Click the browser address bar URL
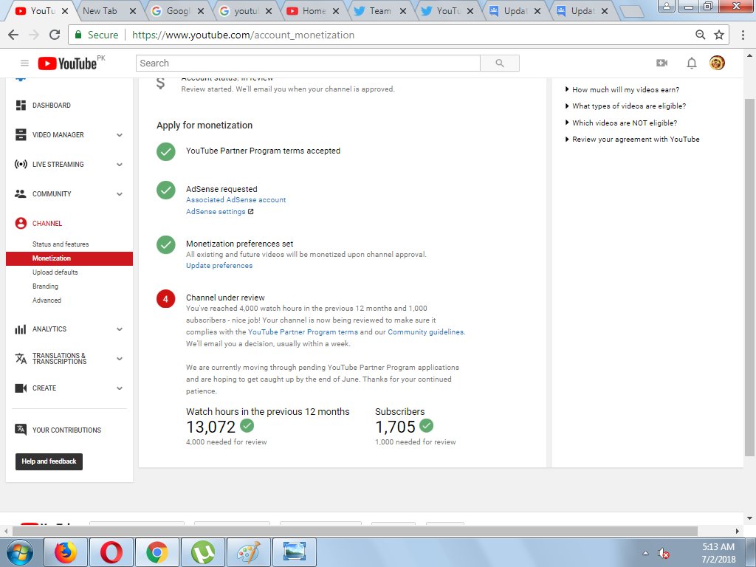 (243, 35)
